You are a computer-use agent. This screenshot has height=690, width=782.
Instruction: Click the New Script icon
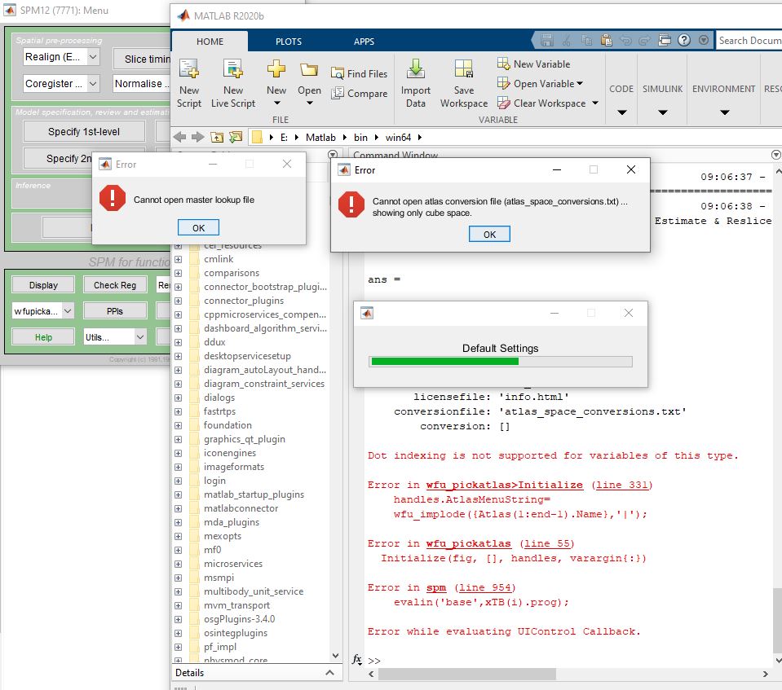[189, 70]
